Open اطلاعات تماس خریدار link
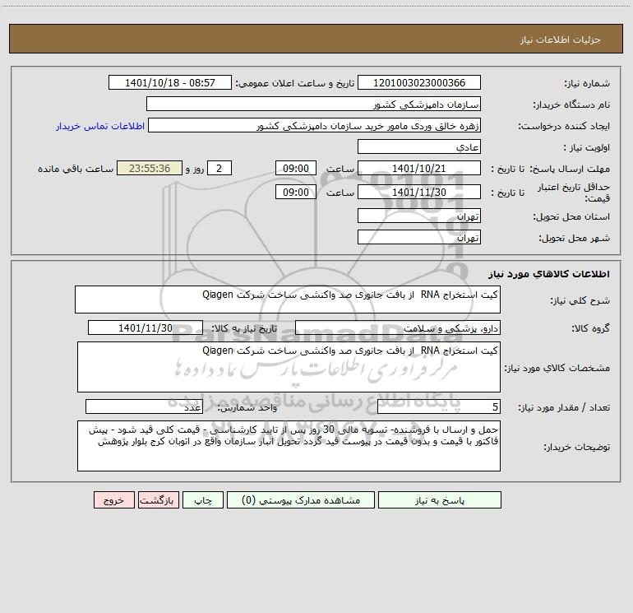 pos(100,126)
